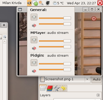
Task: Switch to the Channels tab
Action: 50,88
